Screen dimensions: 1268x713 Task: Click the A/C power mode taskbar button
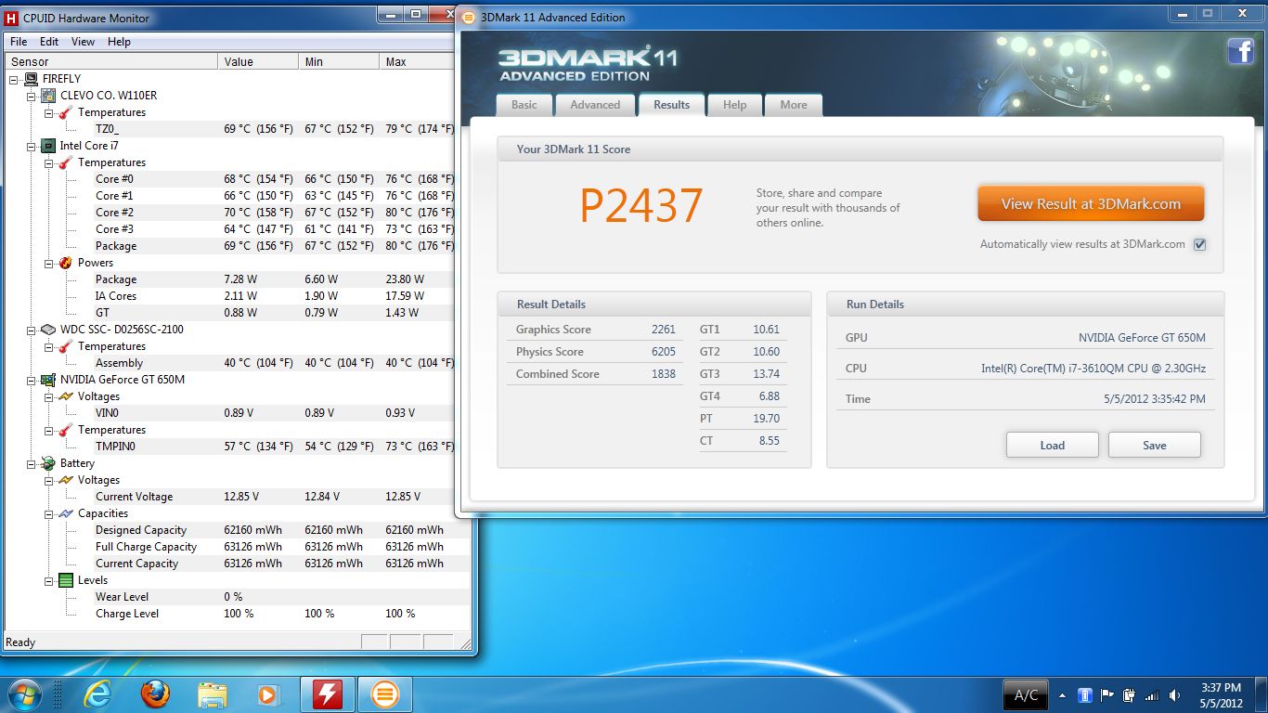pos(1027,695)
